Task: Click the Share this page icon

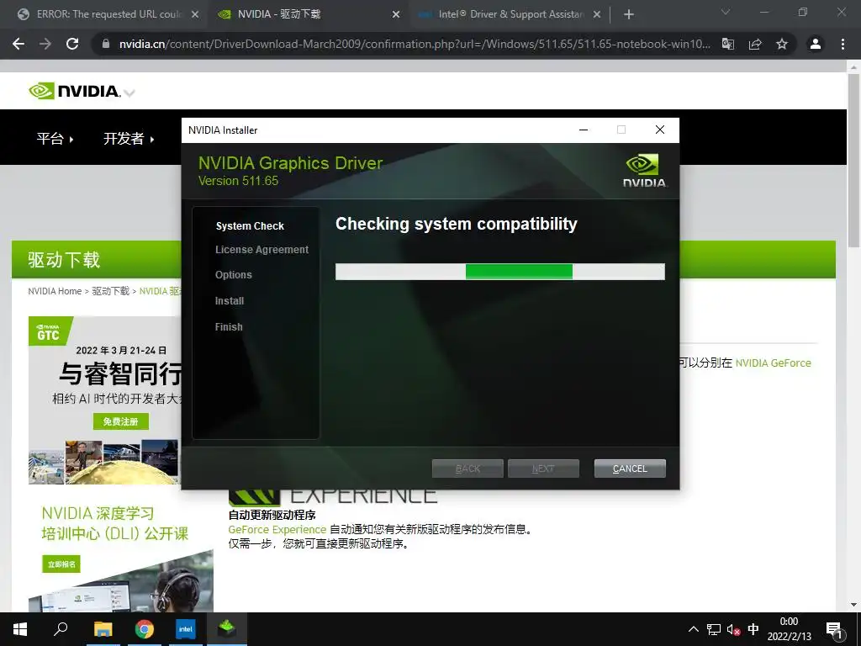Action: point(755,44)
